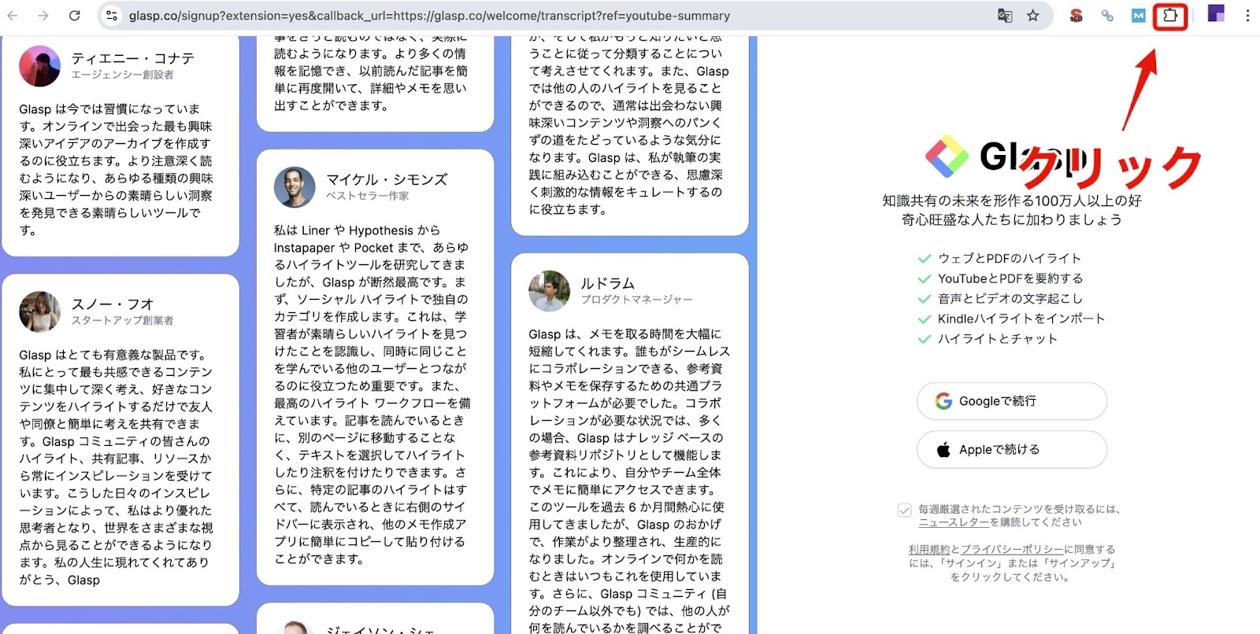
Task: Click the YouTubeとPDFを要約する feature text
Action: coord(1010,278)
